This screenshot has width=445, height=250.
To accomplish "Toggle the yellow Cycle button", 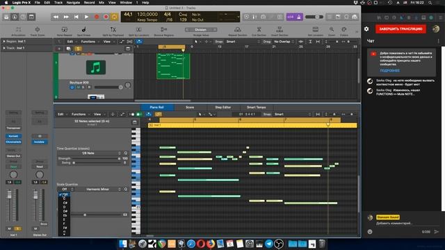I will tap(114, 17).
